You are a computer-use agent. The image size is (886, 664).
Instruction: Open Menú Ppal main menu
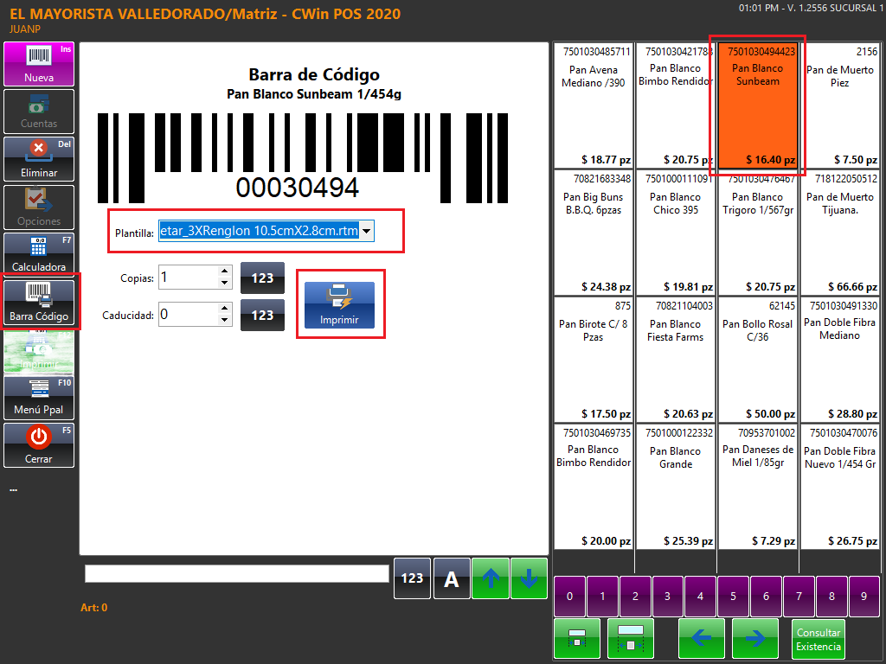tap(39, 397)
